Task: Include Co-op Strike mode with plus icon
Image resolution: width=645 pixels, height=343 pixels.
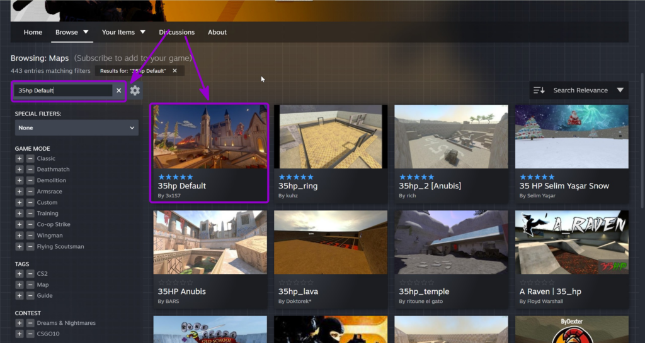Action: [20, 224]
